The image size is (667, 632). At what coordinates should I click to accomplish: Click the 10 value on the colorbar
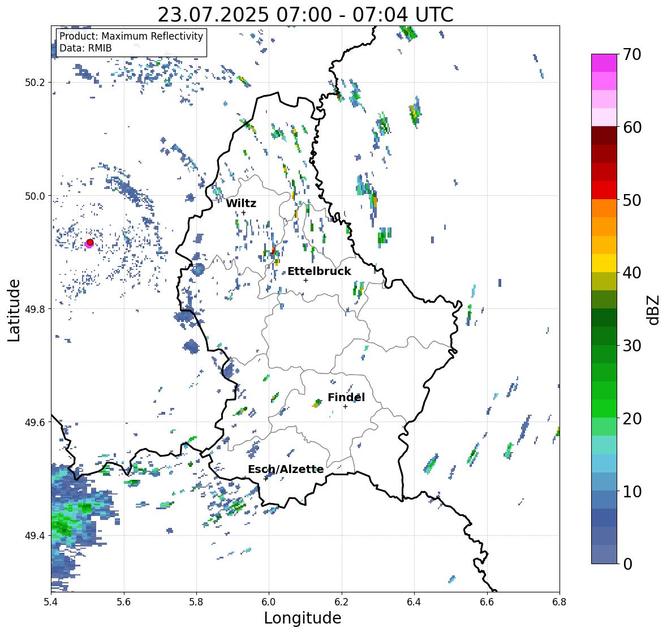632,491
